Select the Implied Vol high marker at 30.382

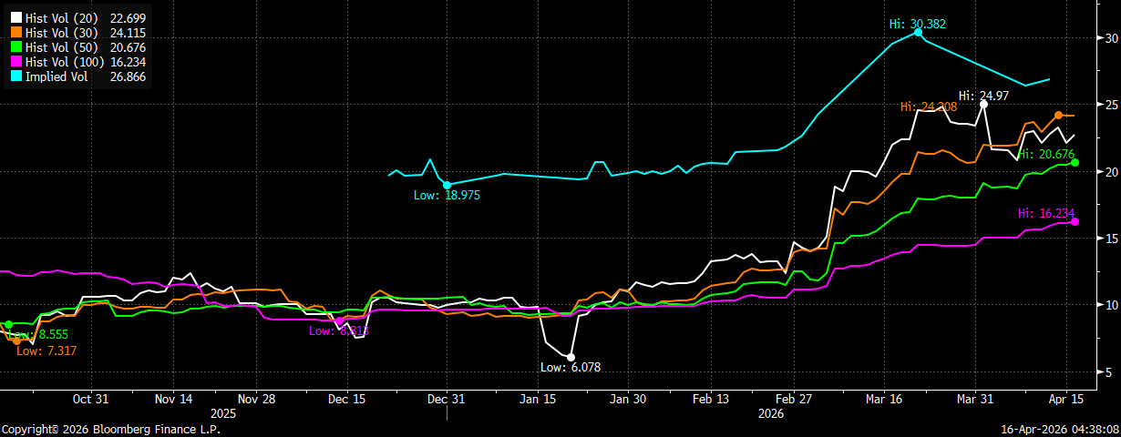(x=918, y=32)
